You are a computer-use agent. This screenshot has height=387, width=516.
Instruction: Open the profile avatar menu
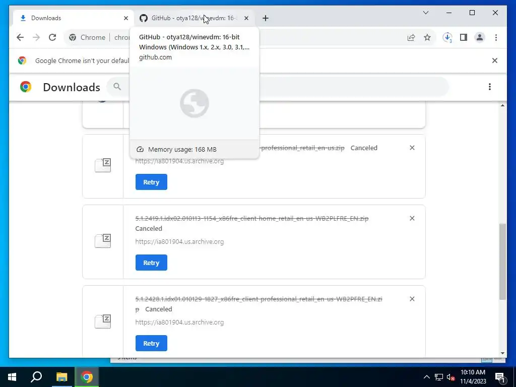[480, 37]
